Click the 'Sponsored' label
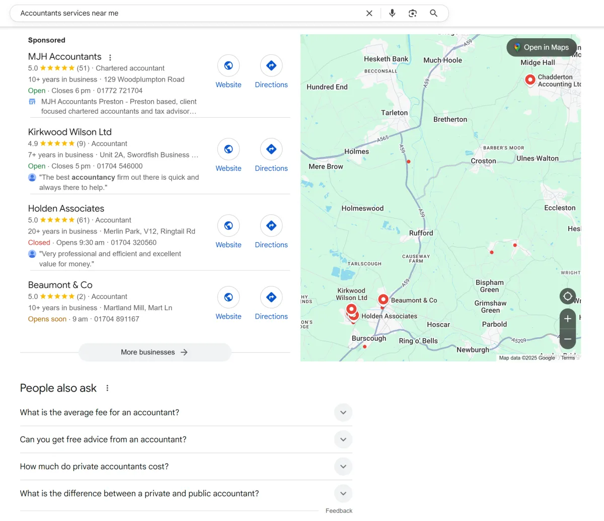 tap(47, 40)
